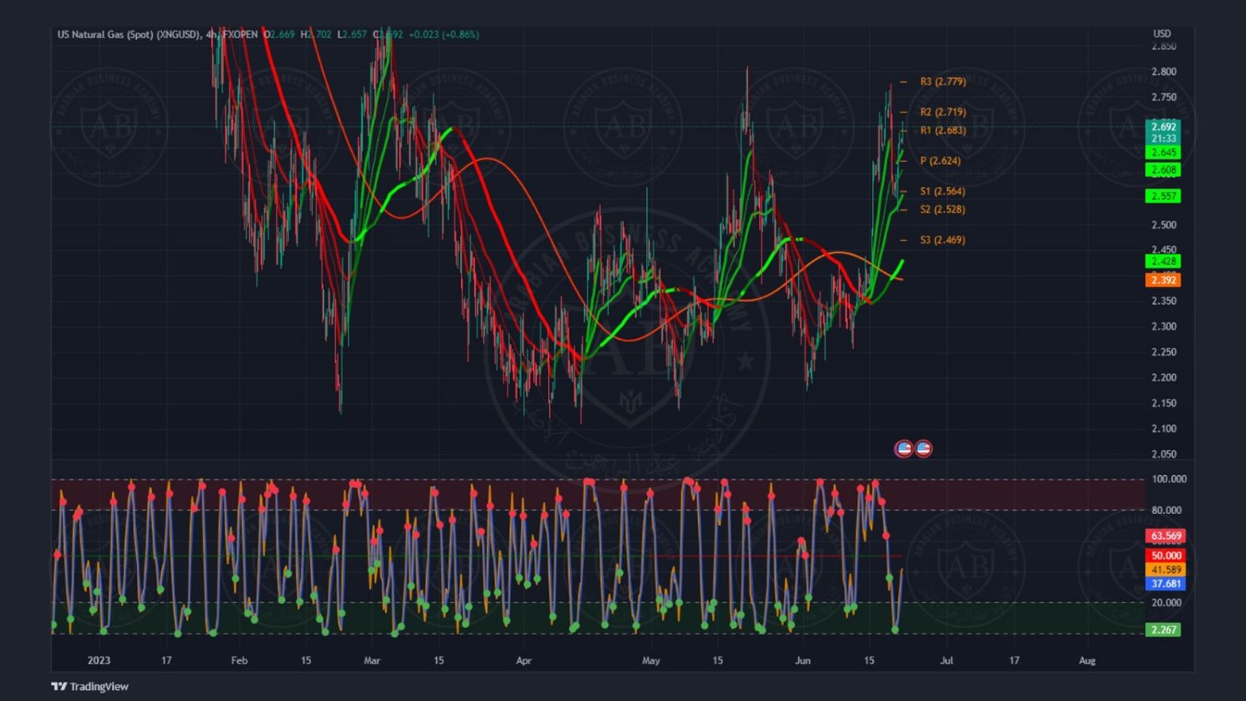Click the FXOPEN exchange label in chart header

240,34
